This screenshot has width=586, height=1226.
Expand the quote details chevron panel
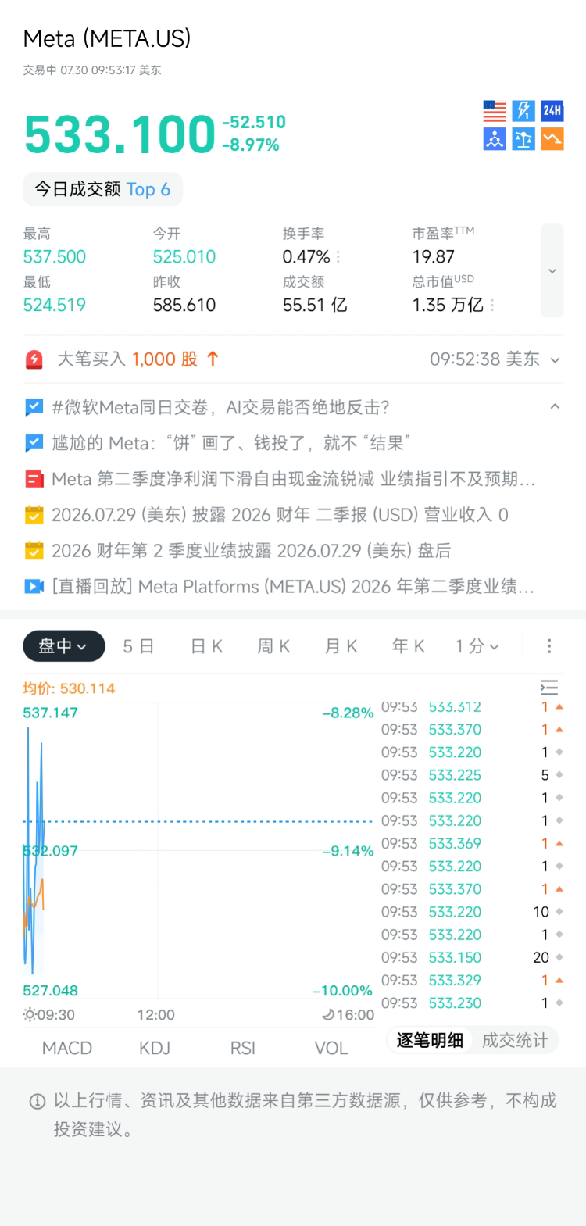(552, 271)
